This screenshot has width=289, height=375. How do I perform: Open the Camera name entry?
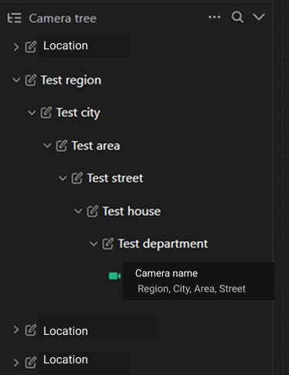click(x=166, y=273)
